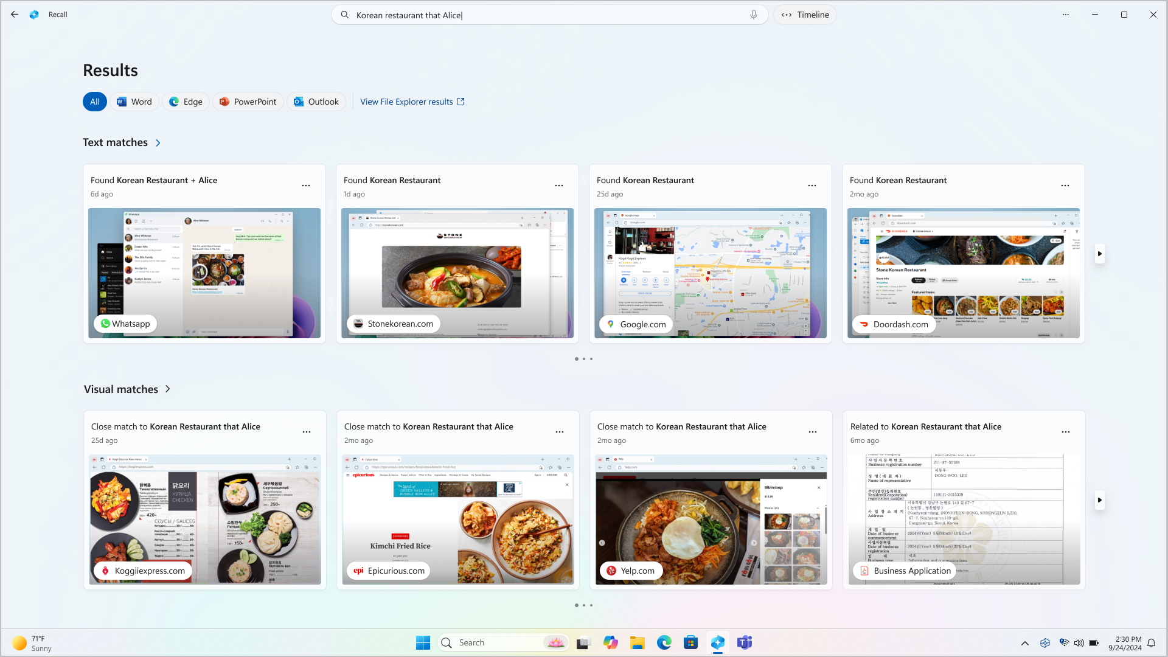1168x657 pixels.
Task: Expand the Visual matches section
Action: (169, 389)
